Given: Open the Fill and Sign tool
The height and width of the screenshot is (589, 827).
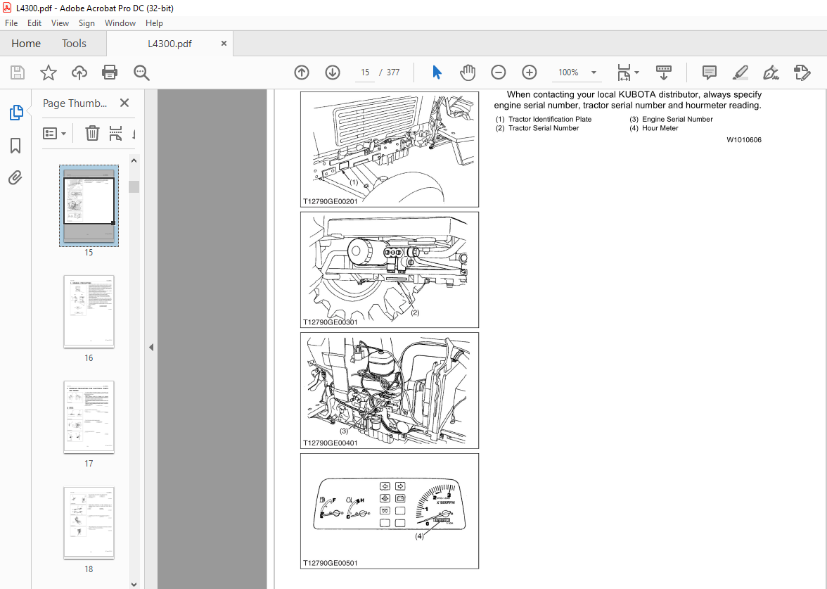Looking at the screenshot, I should pos(771,72).
